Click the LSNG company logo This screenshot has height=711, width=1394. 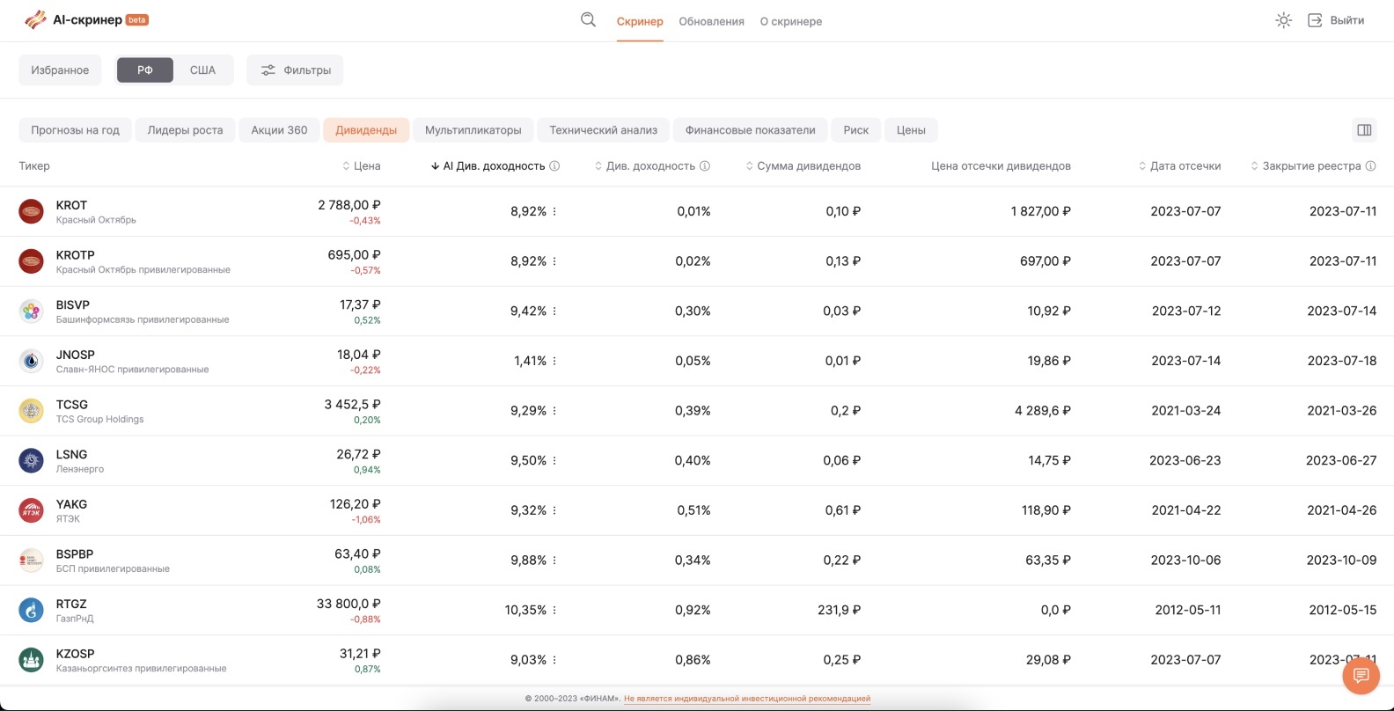32,461
